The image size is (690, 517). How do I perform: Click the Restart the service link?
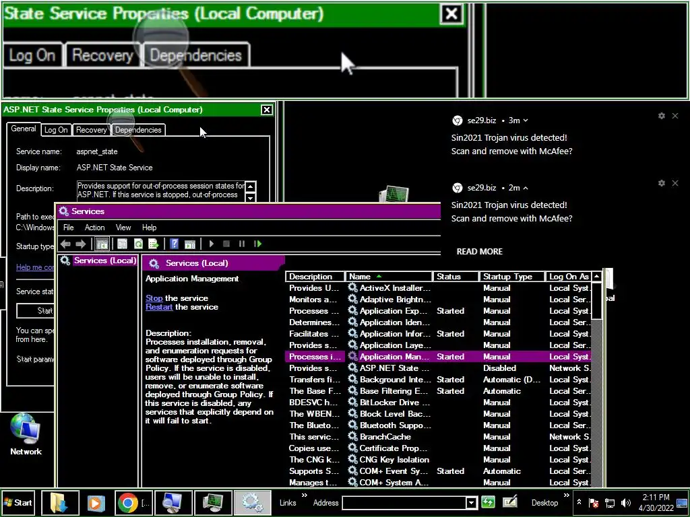(x=159, y=307)
